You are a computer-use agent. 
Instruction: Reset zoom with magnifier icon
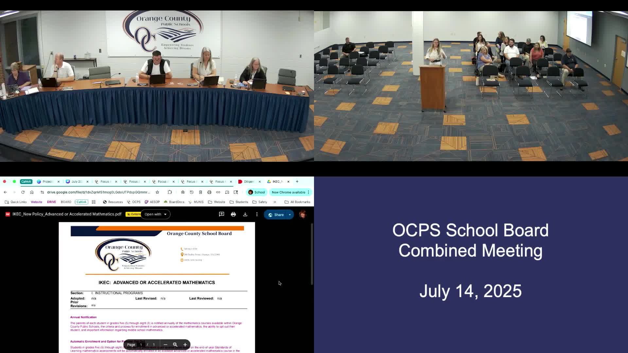(175, 345)
